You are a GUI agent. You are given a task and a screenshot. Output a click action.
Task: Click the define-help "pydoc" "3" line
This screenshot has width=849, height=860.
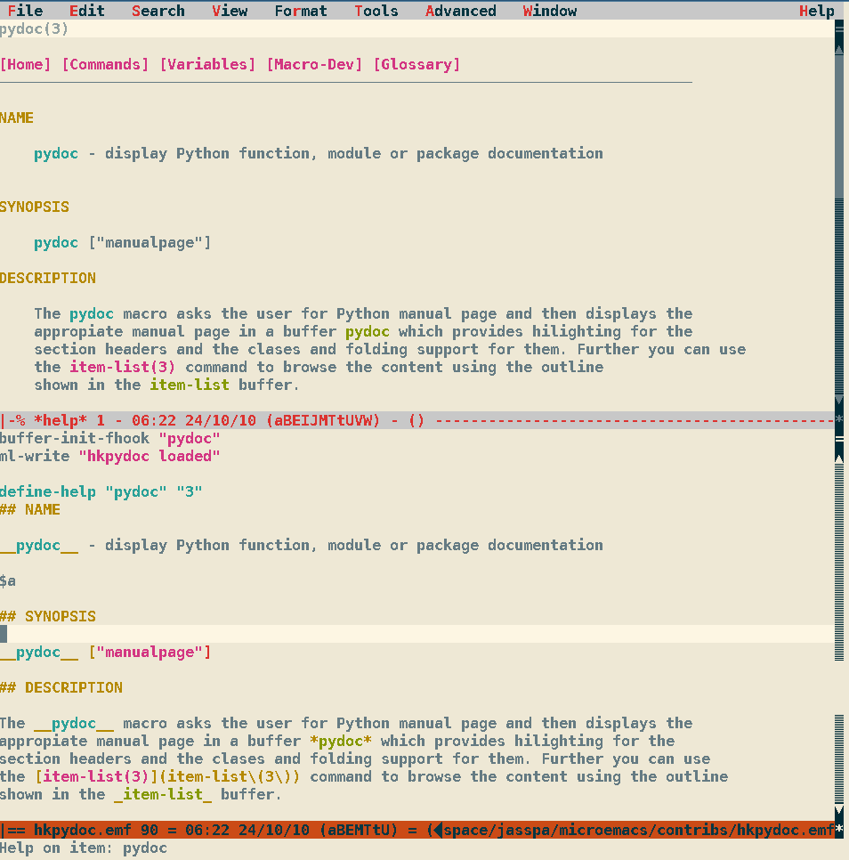(101, 491)
